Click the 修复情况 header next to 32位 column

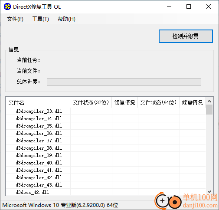click(124, 102)
